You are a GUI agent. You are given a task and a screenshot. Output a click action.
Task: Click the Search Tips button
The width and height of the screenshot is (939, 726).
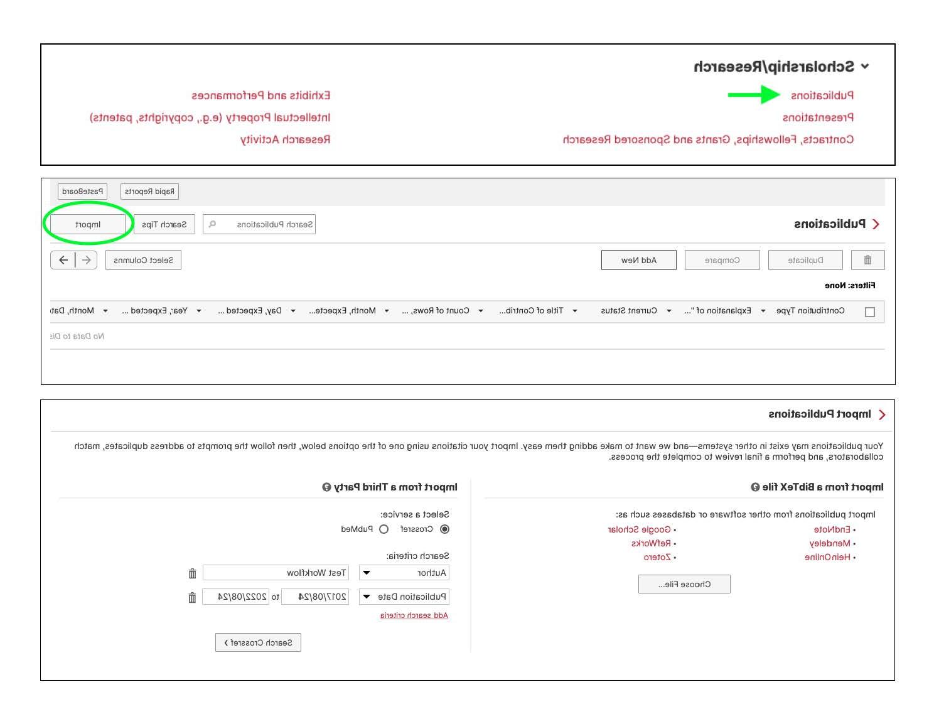point(164,224)
